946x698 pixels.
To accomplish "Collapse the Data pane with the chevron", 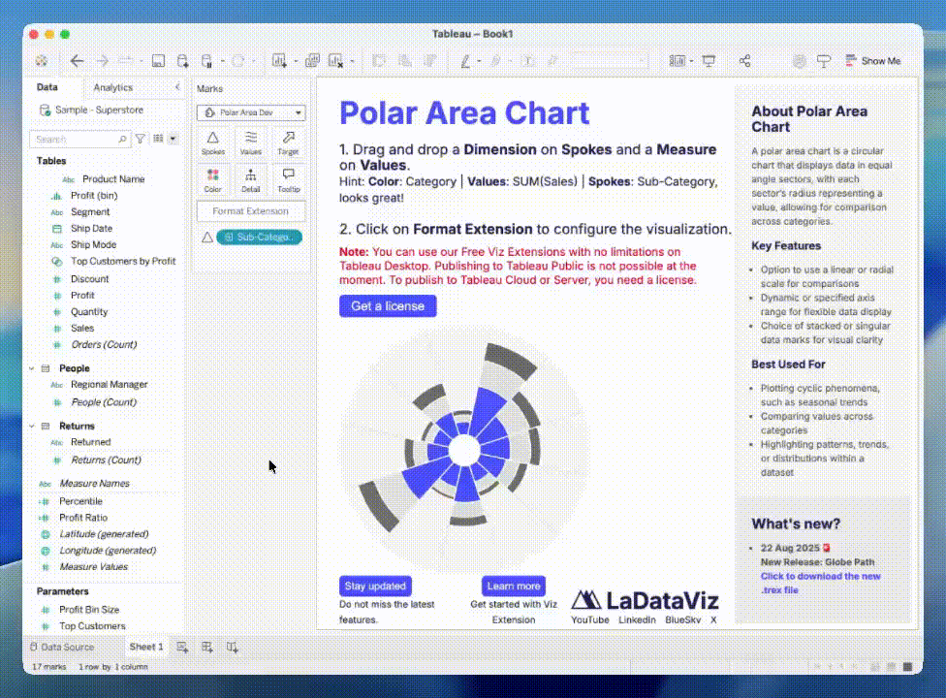I will [x=177, y=87].
